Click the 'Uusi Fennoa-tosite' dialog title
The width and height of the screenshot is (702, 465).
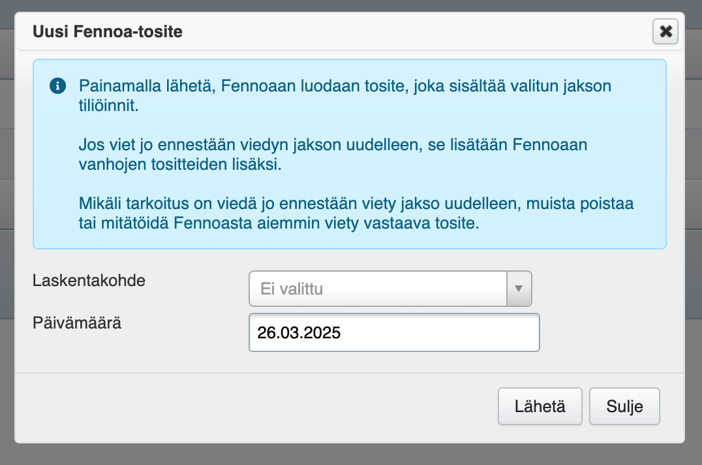tap(108, 31)
